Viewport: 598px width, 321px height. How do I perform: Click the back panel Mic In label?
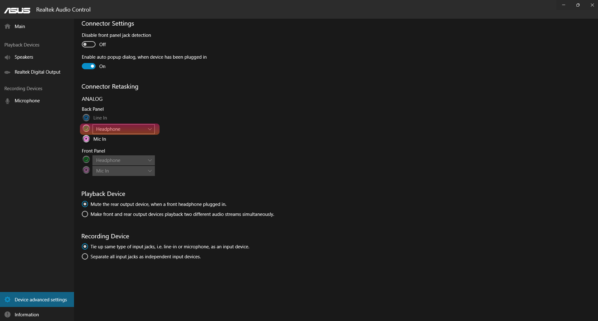[100, 139]
